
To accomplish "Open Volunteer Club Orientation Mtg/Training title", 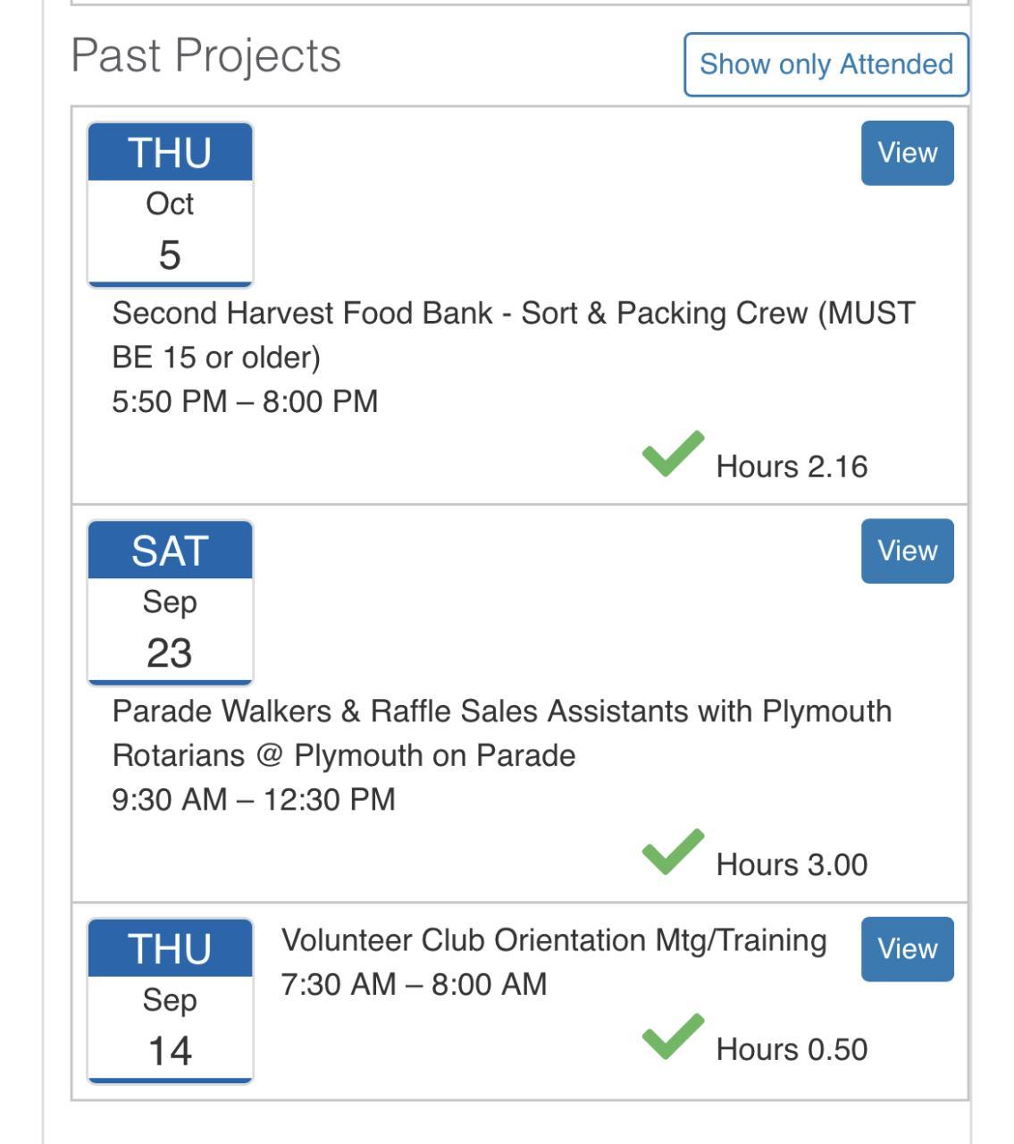I will click(554, 940).
